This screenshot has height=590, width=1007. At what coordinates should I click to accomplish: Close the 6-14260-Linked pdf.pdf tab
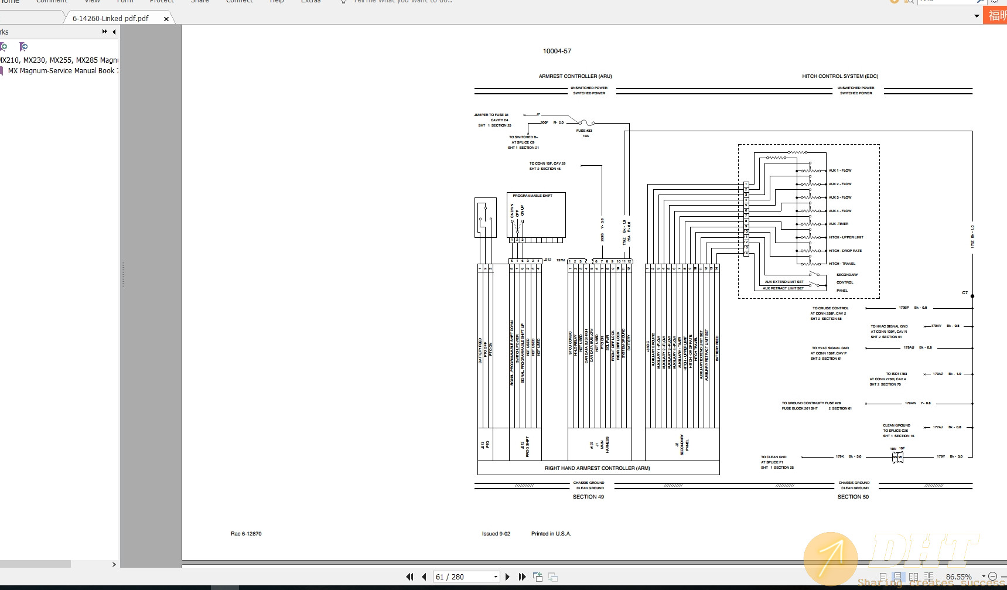pyautogui.click(x=166, y=19)
